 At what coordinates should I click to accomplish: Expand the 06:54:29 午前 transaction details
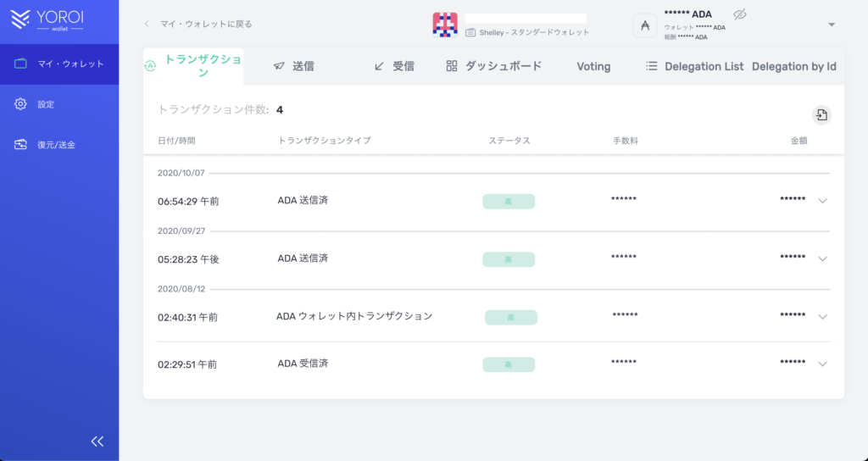[821, 201]
